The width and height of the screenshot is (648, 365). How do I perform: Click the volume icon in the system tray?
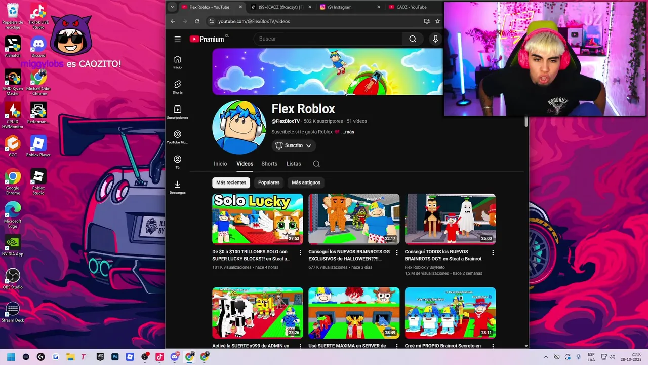point(612,357)
